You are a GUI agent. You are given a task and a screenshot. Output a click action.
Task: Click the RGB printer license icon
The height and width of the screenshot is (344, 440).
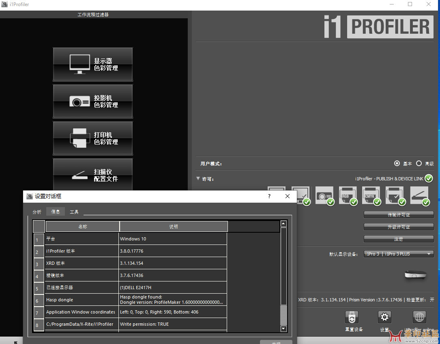point(348,196)
